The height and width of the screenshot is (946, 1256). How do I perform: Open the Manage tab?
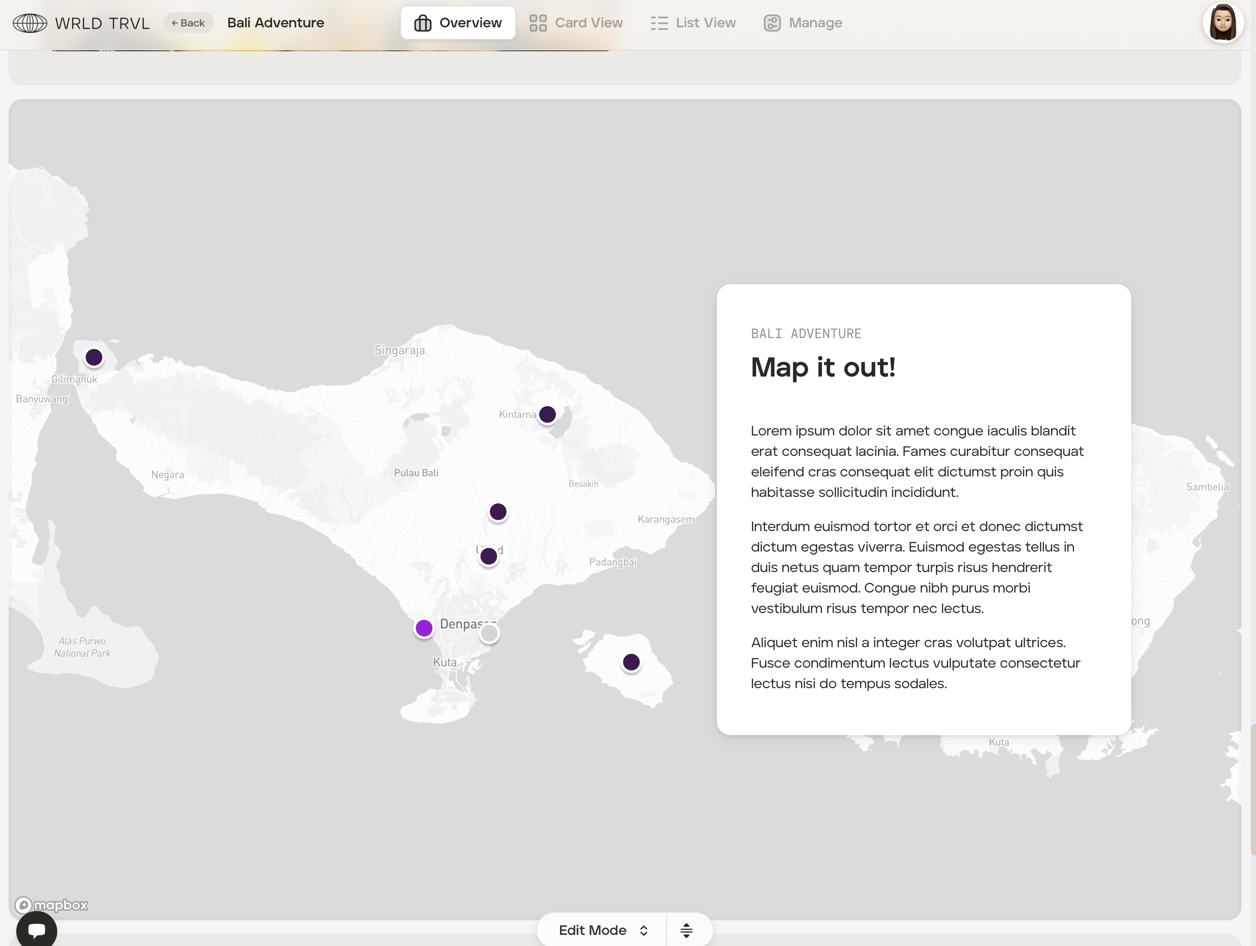803,23
